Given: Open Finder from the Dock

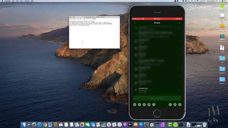Looking at the screenshot, I should coord(24,124).
